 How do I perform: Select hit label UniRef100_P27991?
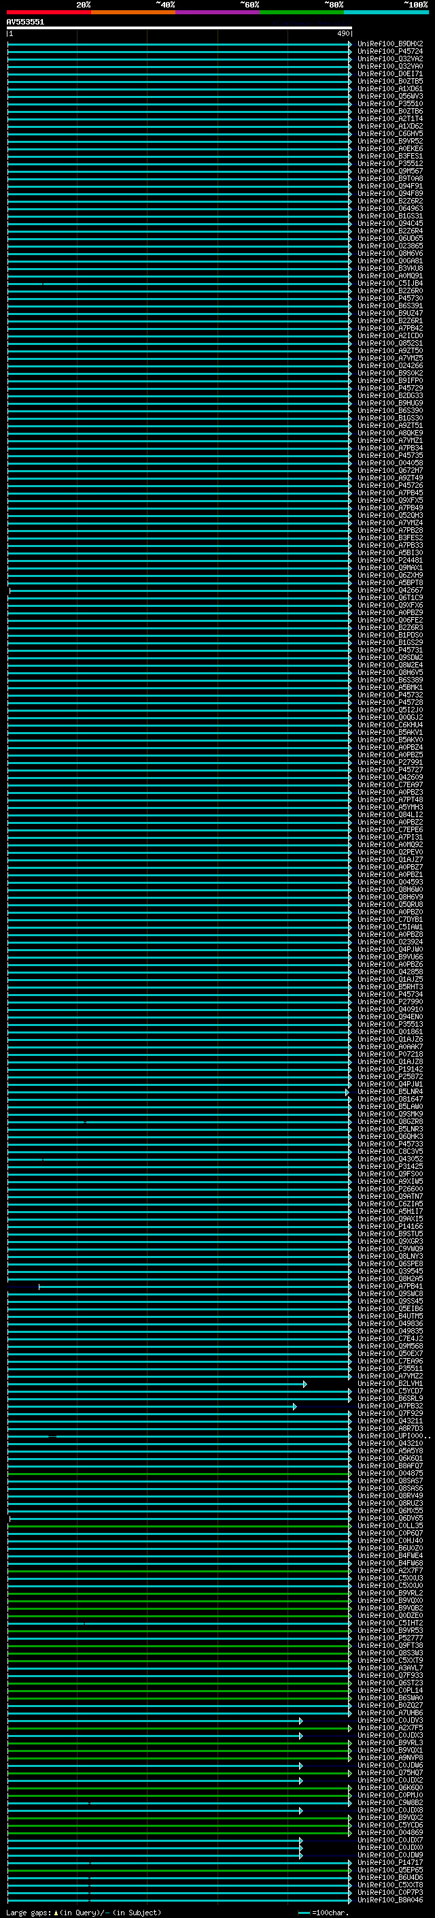pos(390,763)
